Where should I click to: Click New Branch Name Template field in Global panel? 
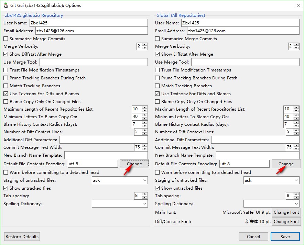click(258, 155)
